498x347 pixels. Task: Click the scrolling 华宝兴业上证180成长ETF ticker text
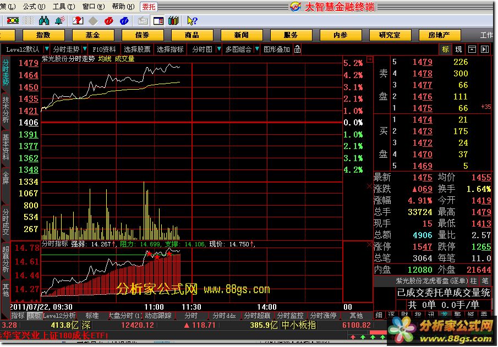(54, 335)
